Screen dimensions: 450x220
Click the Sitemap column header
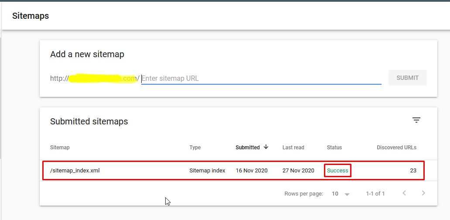click(x=60, y=148)
